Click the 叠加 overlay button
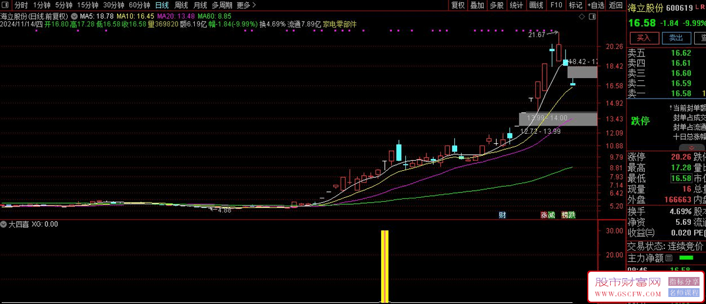The image size is (706, 304). [x=477, y=5]
